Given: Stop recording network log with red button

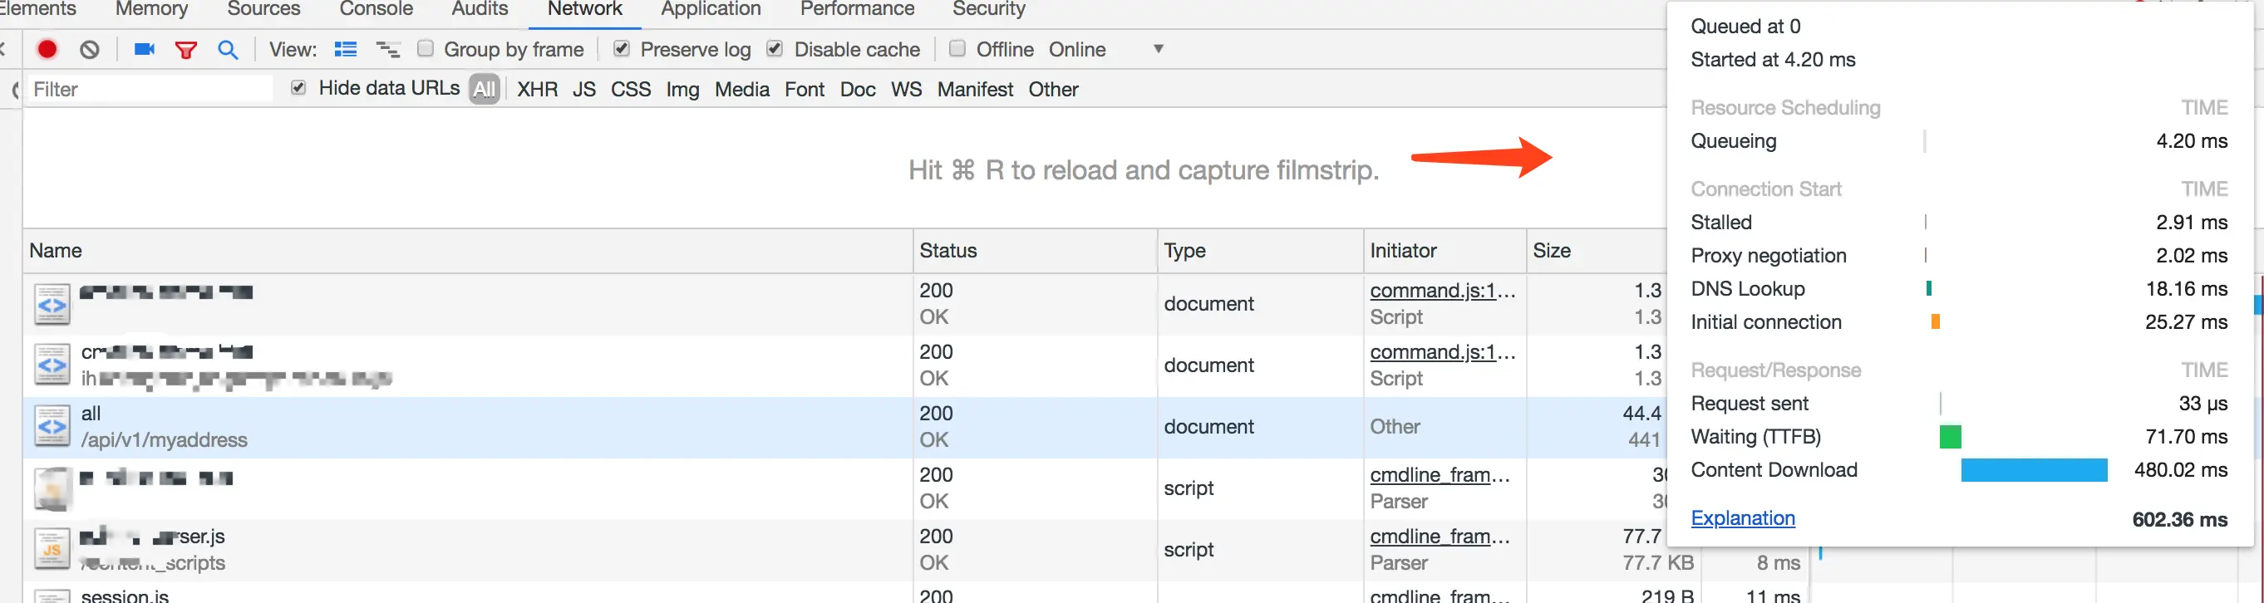Looking at the screenshot, I should click(47, 49).
